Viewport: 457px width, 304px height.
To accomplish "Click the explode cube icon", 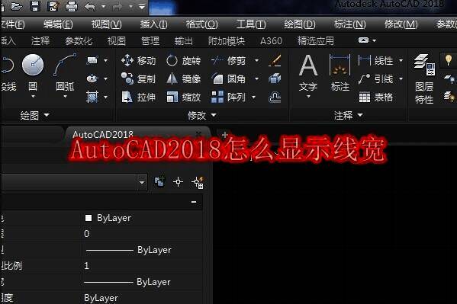I will (x=275, y=78).
